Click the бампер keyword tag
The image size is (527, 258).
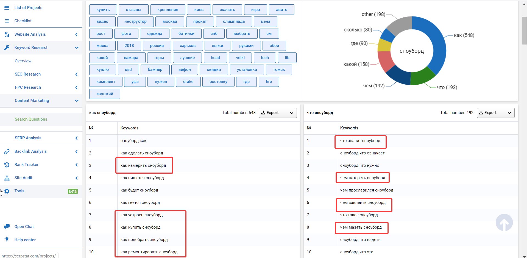(x=155, y=70)
